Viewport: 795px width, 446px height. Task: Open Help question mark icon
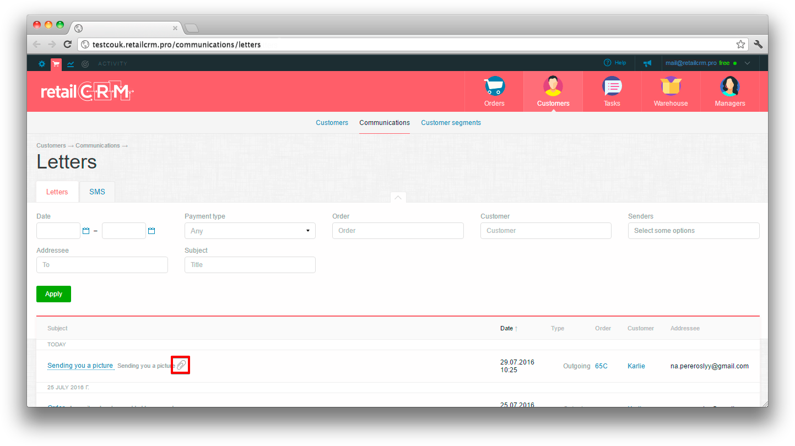click(608, 63)
